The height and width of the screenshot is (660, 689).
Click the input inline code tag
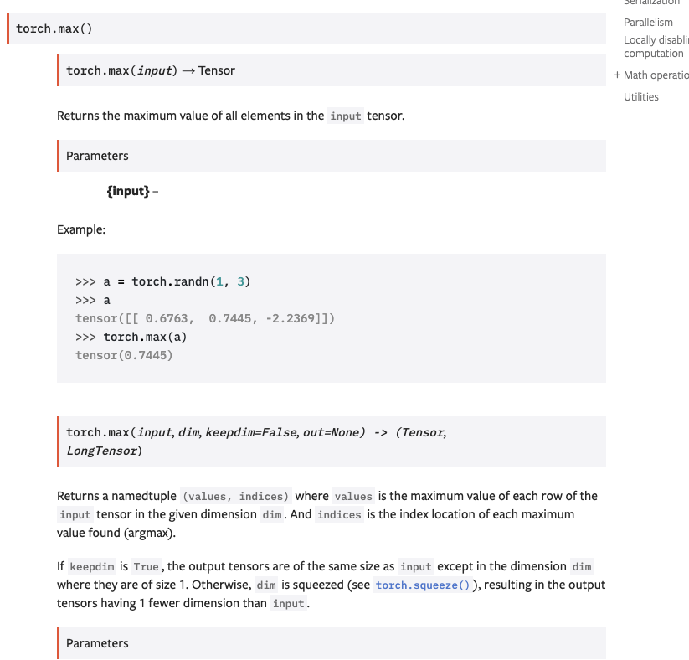coord(346,116)
